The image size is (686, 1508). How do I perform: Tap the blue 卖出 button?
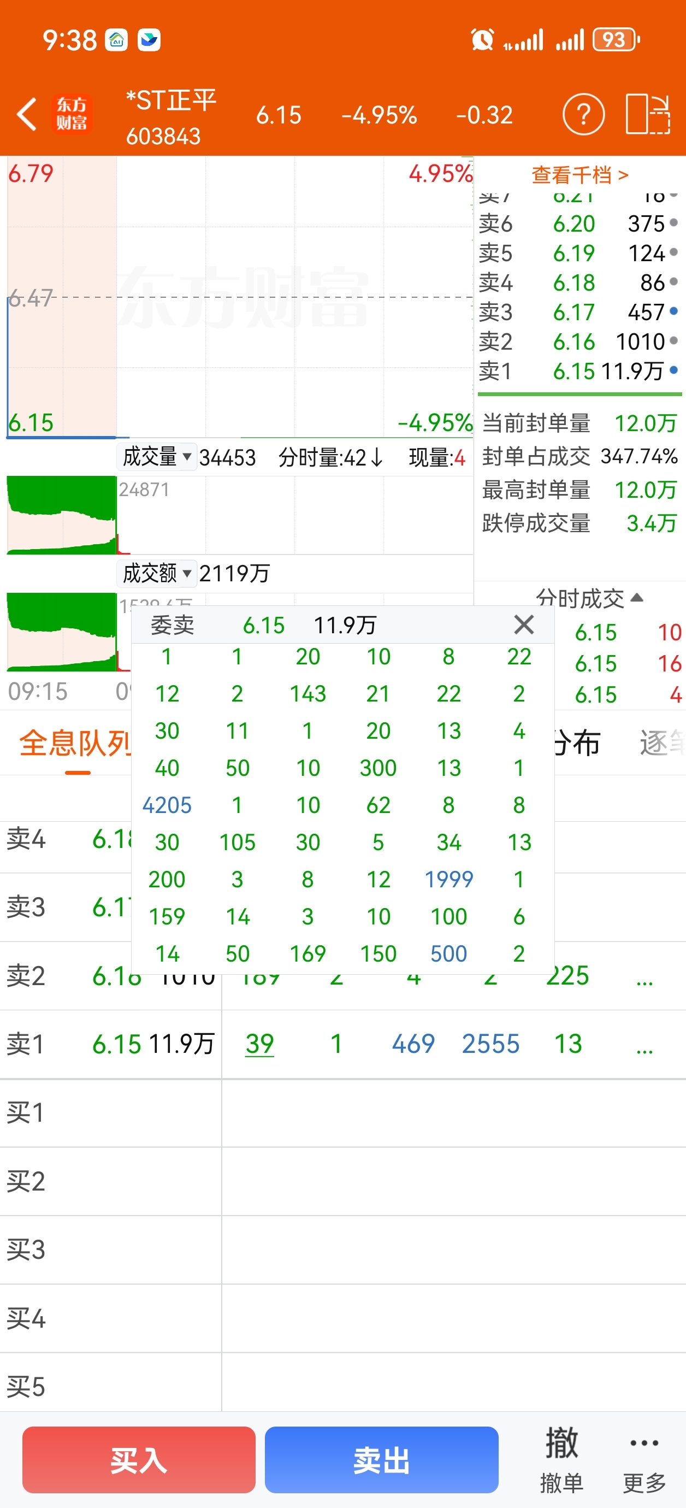(382, 1459)
